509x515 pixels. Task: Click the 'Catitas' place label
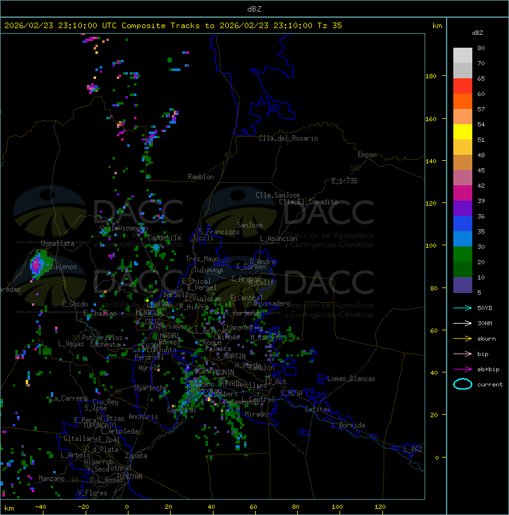click(318, 409)
